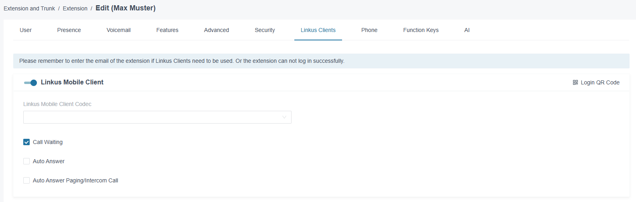The width and height of the screenshot is (636, 202).
Task: Open the Login QR Code link
Action: point(596,82)
